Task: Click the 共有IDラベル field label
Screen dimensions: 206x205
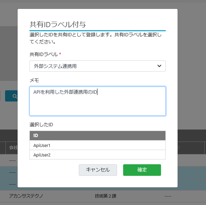Action: [x=44, y=54]
